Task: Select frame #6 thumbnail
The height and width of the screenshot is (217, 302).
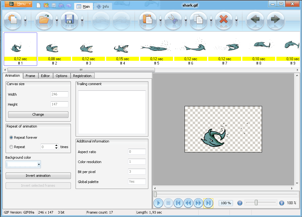Action: [x=191, y=49]
